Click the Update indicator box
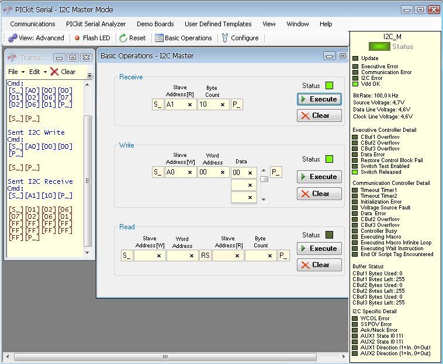The width and height of the screenshot is (443, 364). [355, 58]
